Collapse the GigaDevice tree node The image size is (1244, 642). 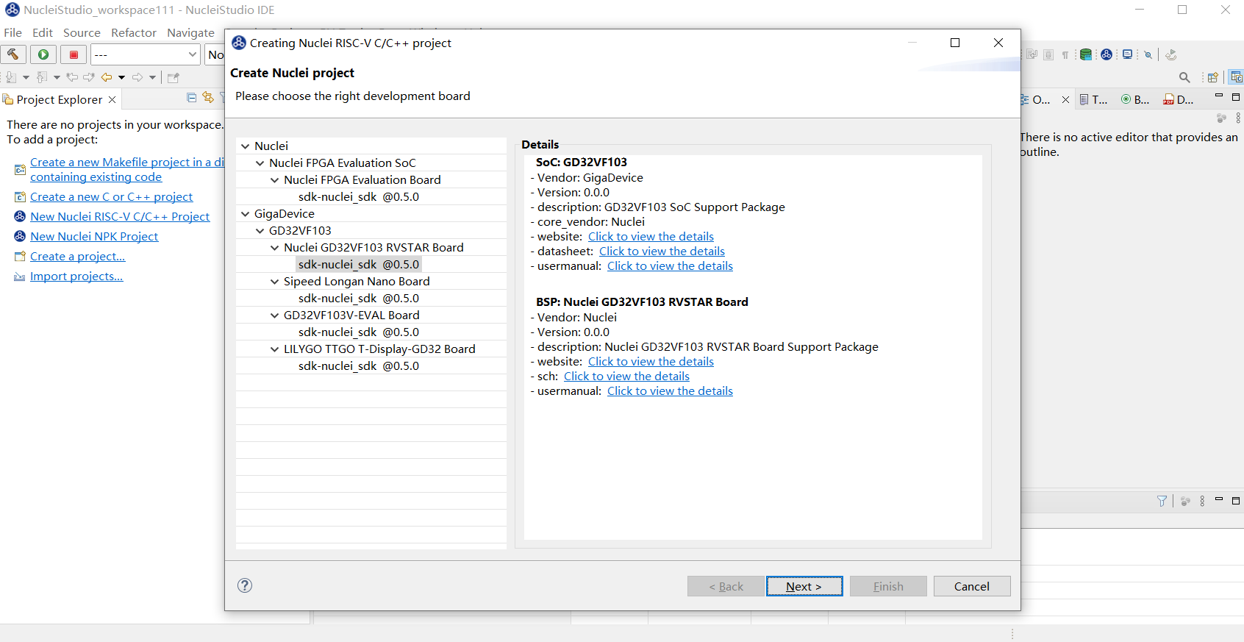pyautogui.click(x=246, y=214)
